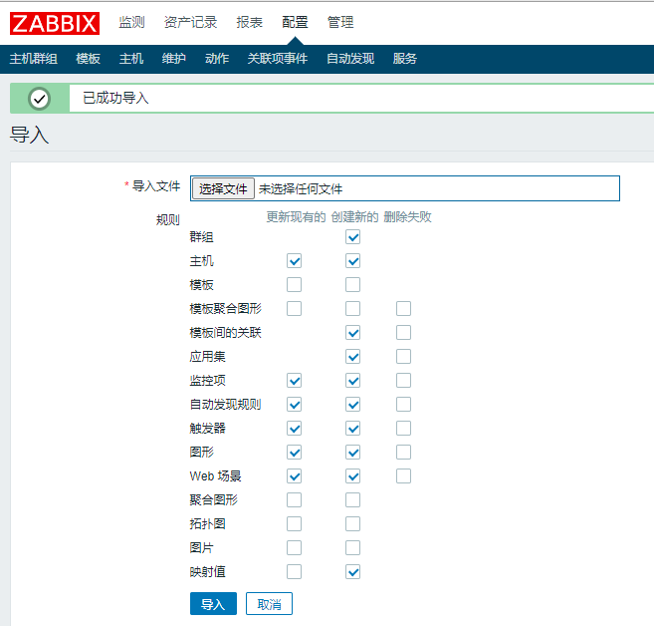Enable 模板 更新现有的 checkbox
Screen dimensions: 654x626
click(x=294, y=285)
